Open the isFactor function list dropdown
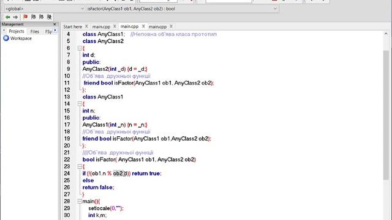The width and height of the screenshot is (392, 220). (275, 9)
